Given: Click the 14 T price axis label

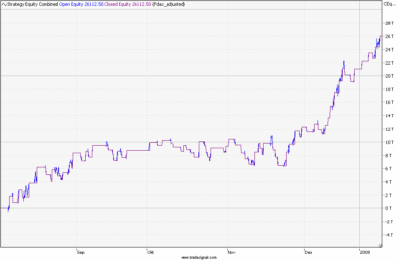Looking at the screenshot, I should [x=389, y=116].
